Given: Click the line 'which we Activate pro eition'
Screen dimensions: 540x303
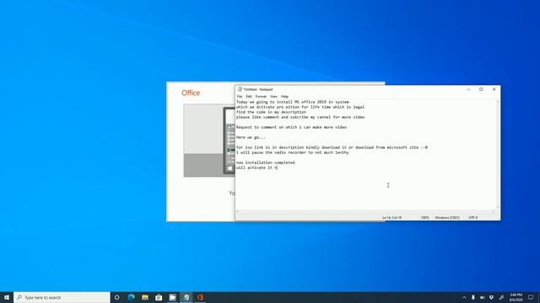Looking at the screenshot, I should [x=300, y=107].
